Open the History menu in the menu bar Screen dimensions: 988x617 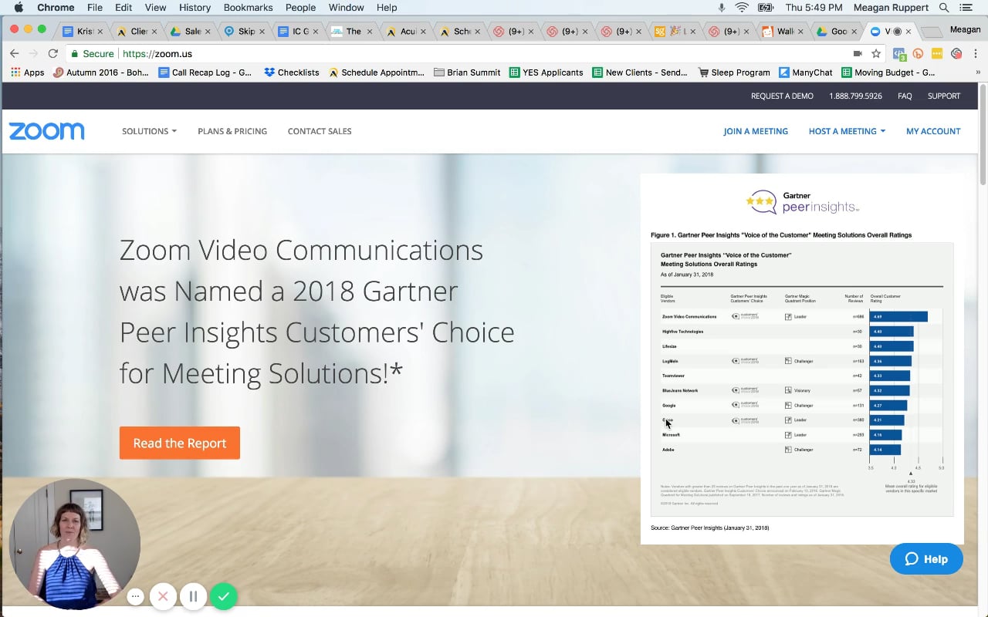[195, 8]
